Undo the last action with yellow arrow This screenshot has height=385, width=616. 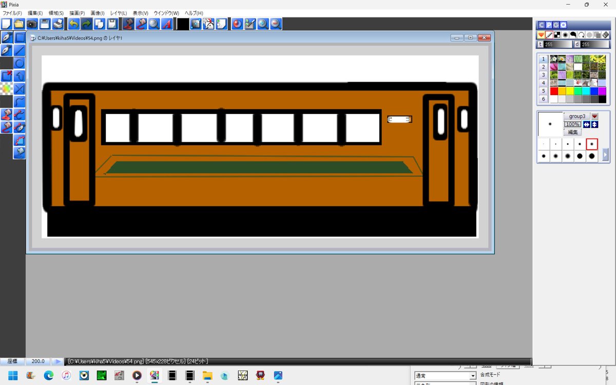74,24
